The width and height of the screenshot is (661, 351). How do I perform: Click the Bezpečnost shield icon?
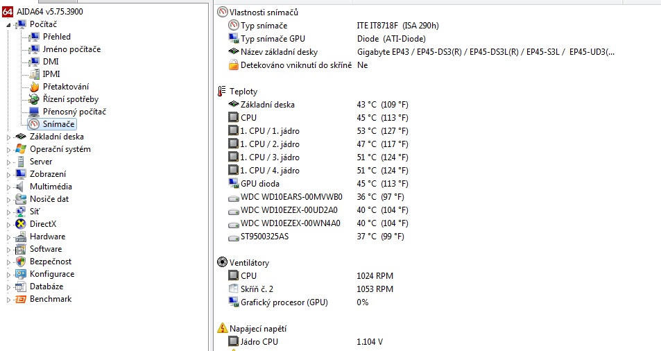tap(20, 262)
